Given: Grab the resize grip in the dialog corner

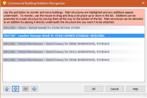Looking at the screenshot, I should 144,96.
